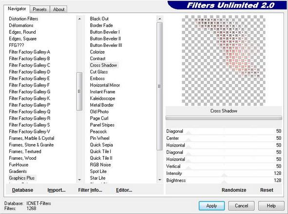This screenshot has height=214, width=288.
Task: Choose the Kaleidoscope filter
Action: click(102, 98)
